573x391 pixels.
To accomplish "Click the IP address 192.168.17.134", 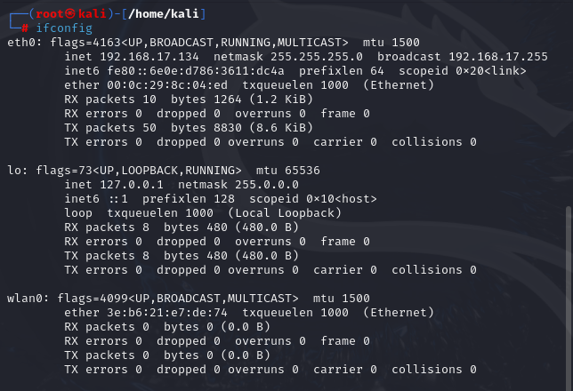I will 149,57.
